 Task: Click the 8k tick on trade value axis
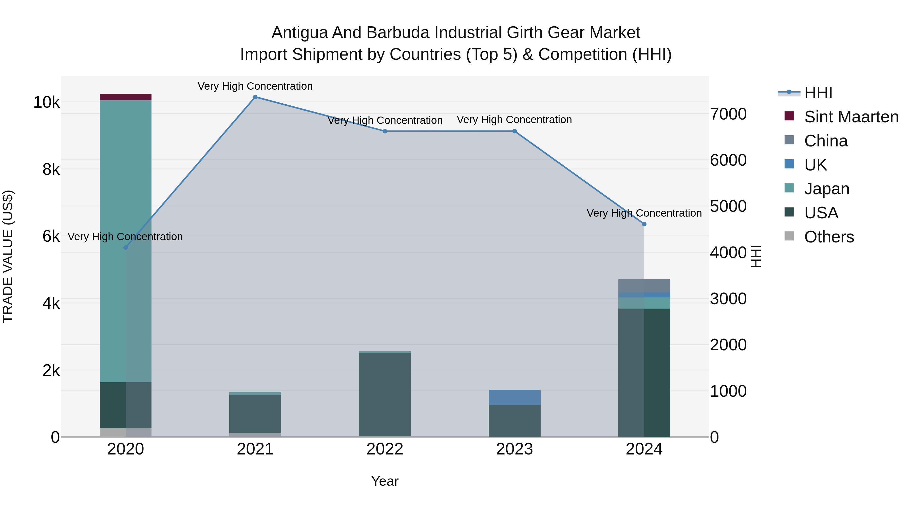point(51,169)
